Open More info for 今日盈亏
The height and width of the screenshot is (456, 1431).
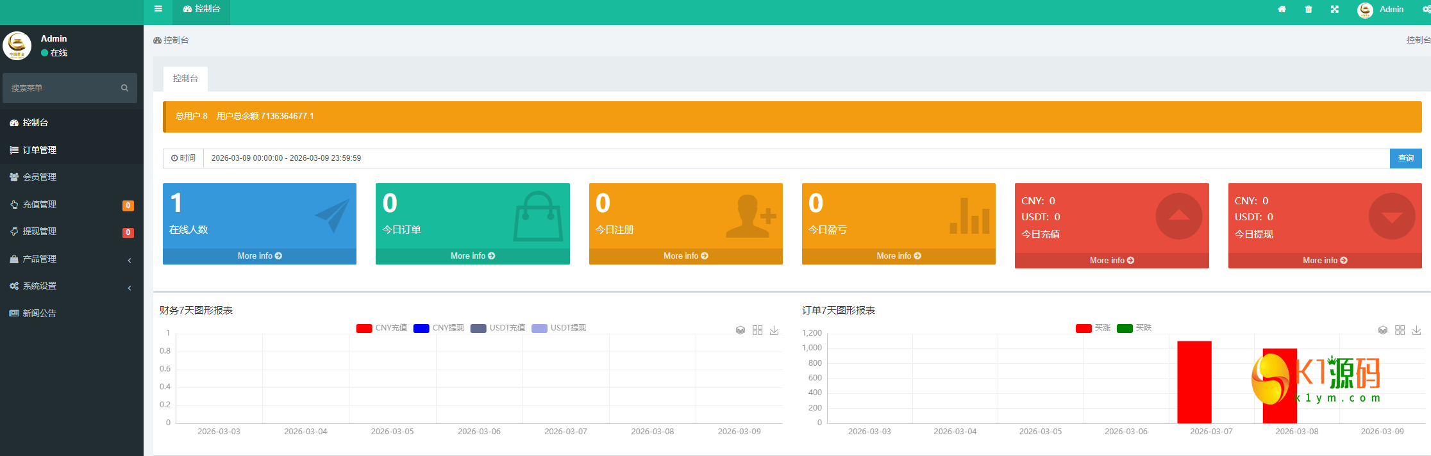pyautogui.click(x=899, y=256)
